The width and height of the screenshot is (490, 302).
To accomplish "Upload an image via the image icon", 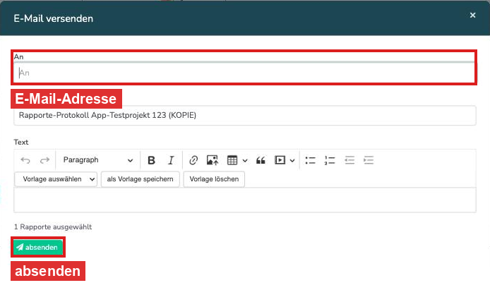I will (x=213, y=160).
